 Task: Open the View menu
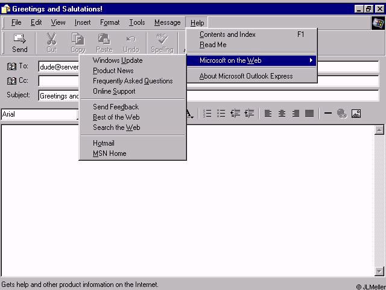click(58, 23)
